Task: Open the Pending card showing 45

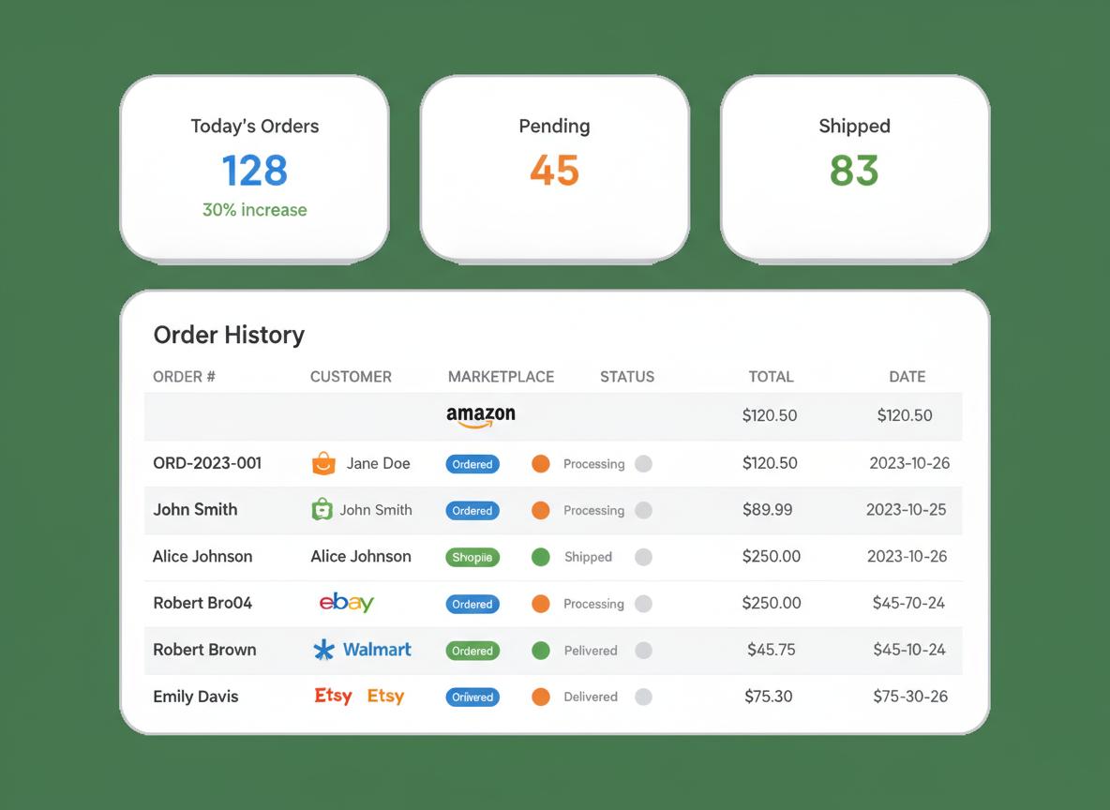Action: point(555,169)
